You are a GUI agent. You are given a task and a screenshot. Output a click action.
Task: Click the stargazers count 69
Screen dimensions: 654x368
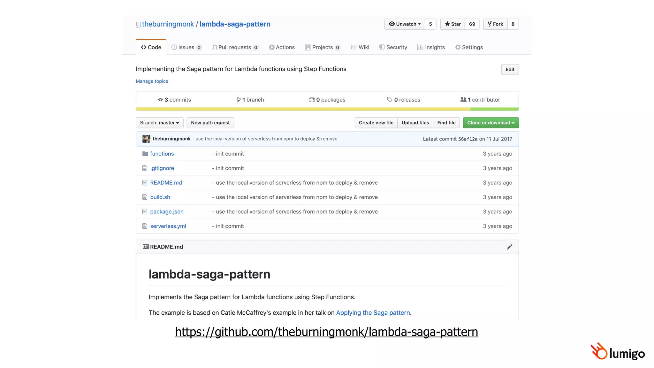point(472,24)
